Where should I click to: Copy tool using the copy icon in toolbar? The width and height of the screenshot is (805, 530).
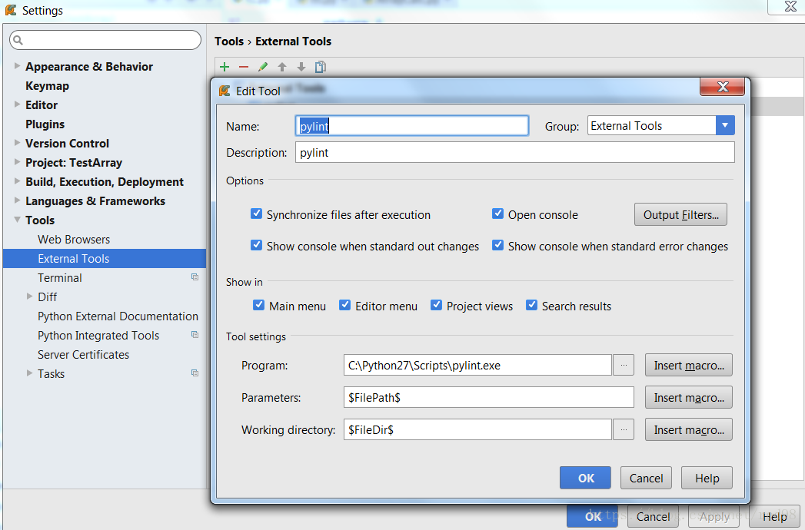pos(321,68)
